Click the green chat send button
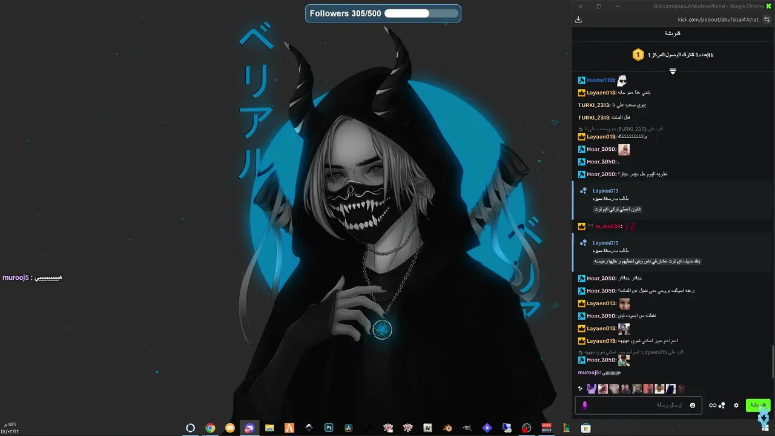This screenshot has width=775, height=436. [757, 405]
